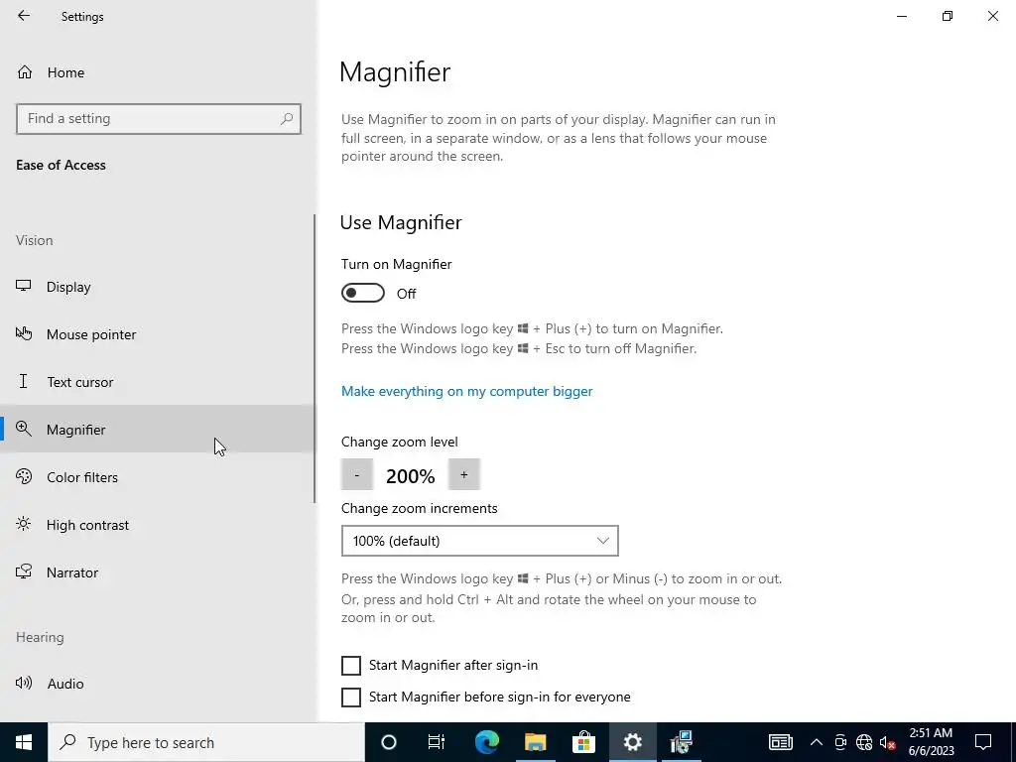Go back with the Settings back arrow
The image size is (1016, 762).
(x=24, y=16)
